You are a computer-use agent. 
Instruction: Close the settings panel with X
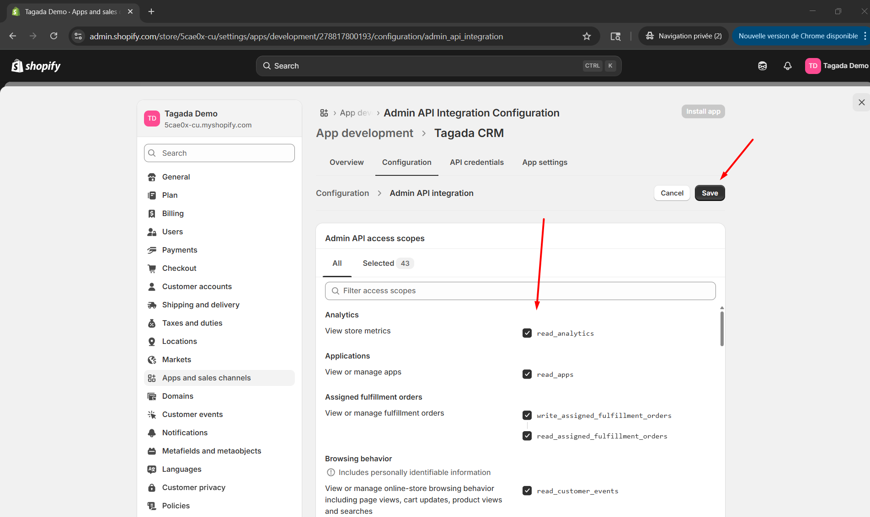click(861, 102)
